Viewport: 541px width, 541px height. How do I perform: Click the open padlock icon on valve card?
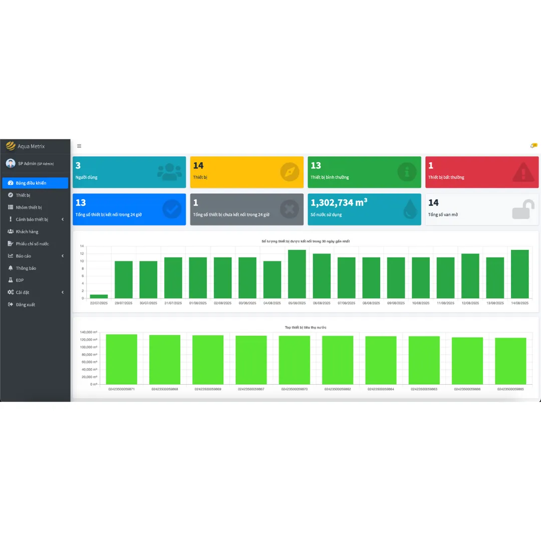point(523,209)
